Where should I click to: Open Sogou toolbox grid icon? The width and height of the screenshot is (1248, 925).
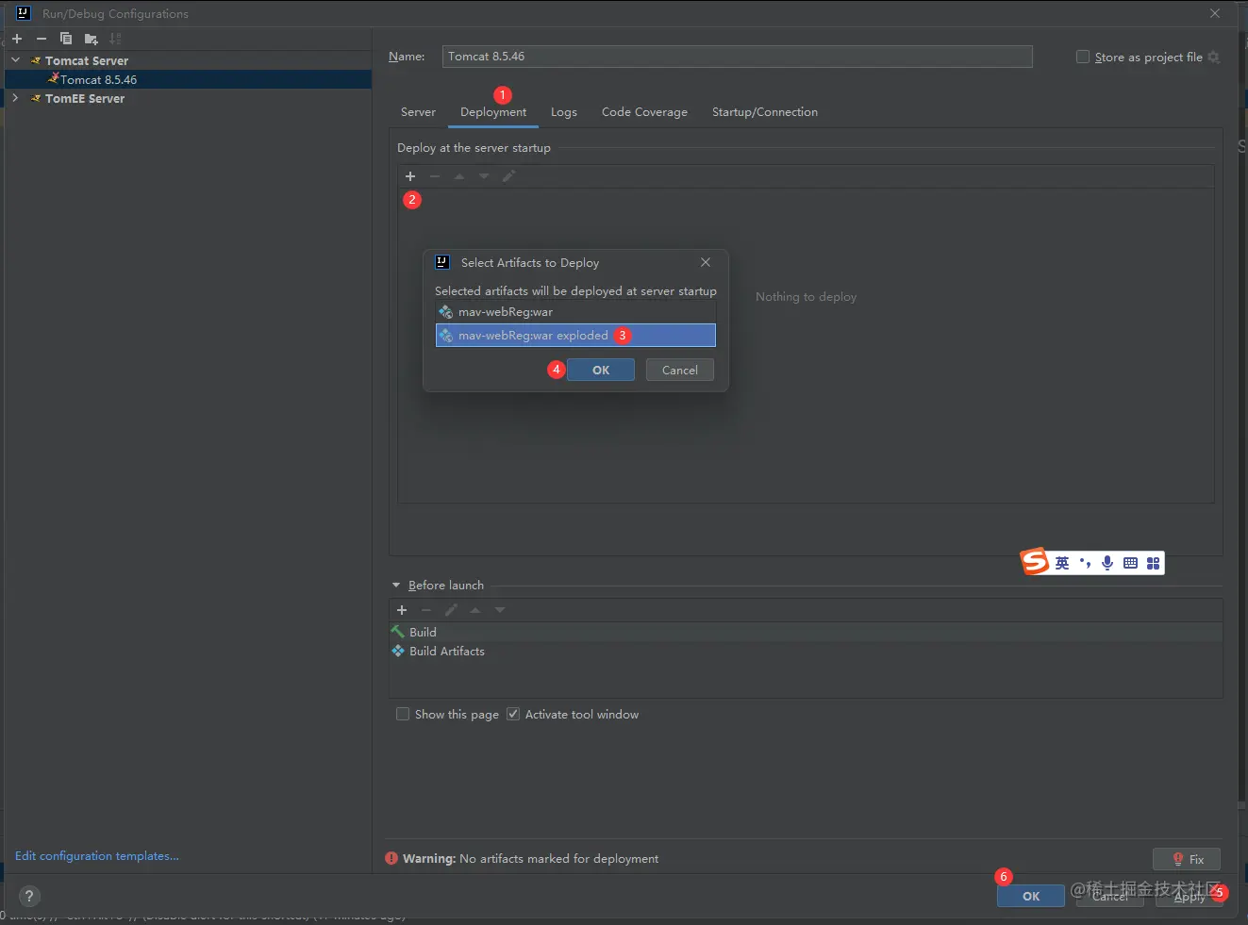1153,563
